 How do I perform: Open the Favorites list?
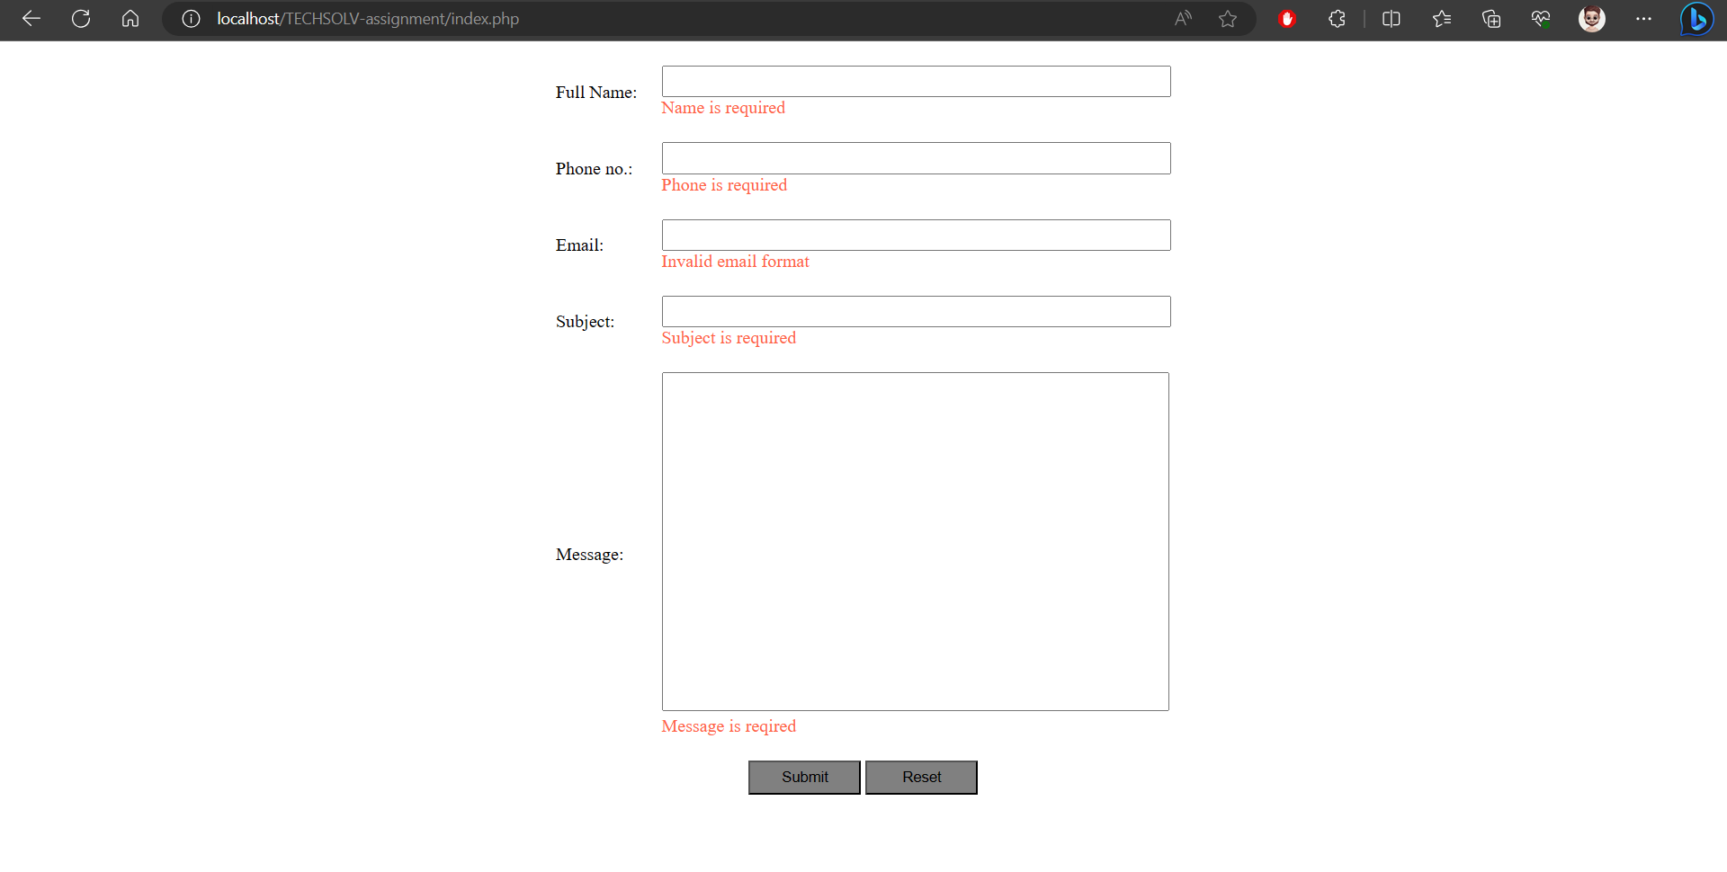point(1442,19)
